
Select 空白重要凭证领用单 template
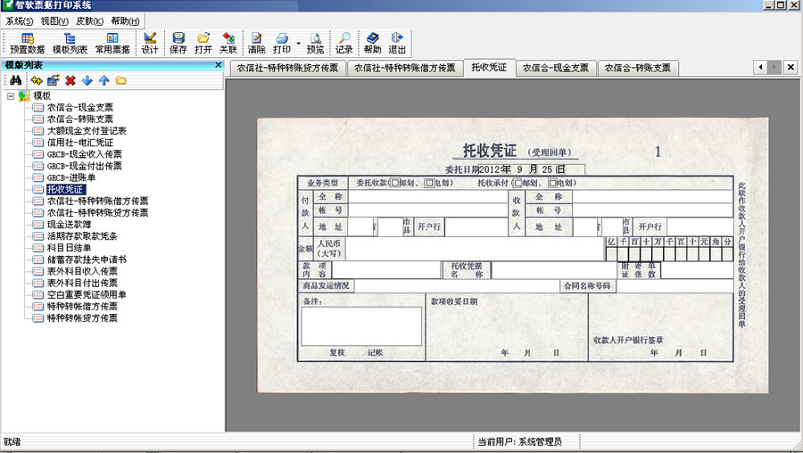[x=87, y=295]
